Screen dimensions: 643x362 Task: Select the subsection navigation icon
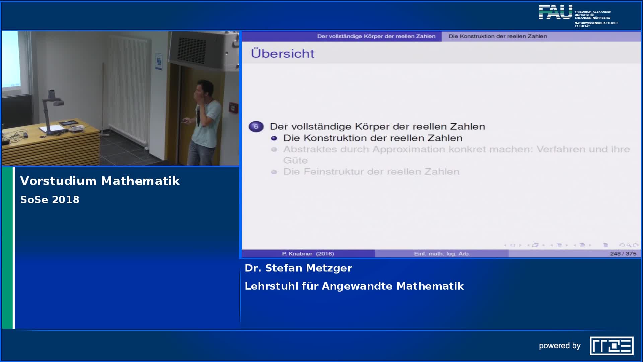[x=560, y=245]
